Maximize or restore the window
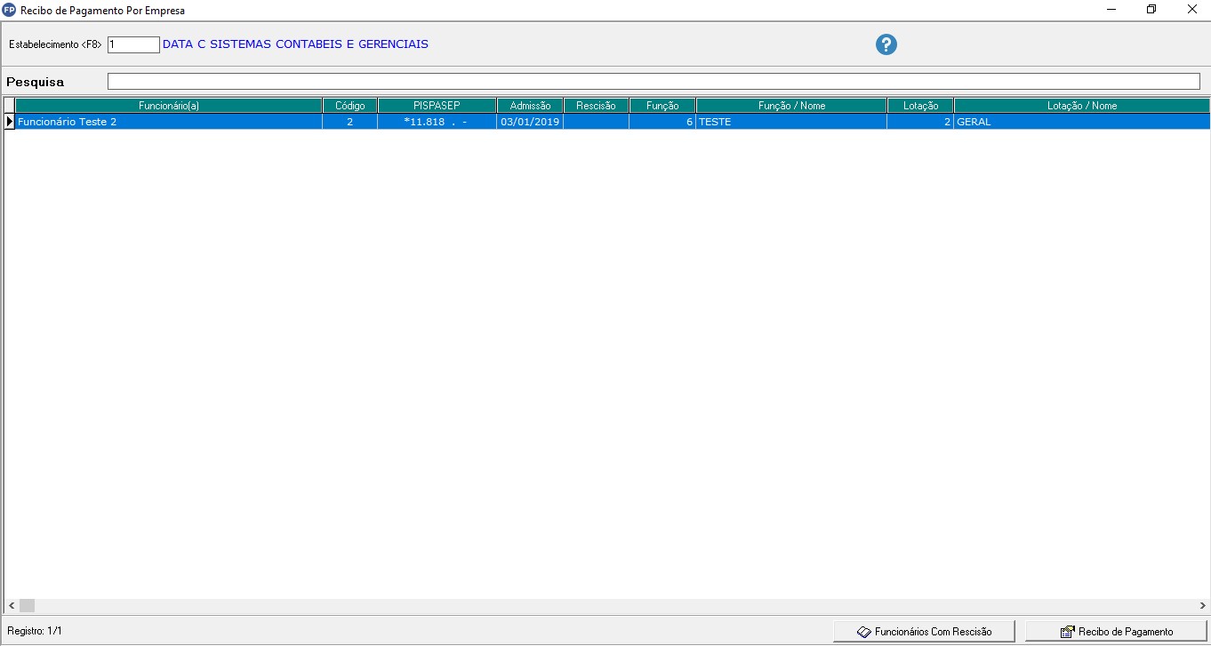 pos(1151,10)
